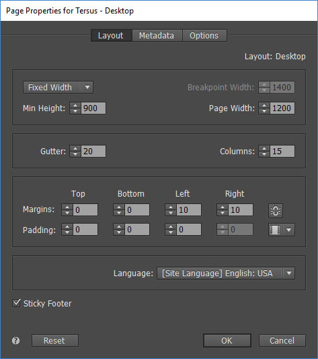Click the Columns stepper arrows

pos(264,152)
